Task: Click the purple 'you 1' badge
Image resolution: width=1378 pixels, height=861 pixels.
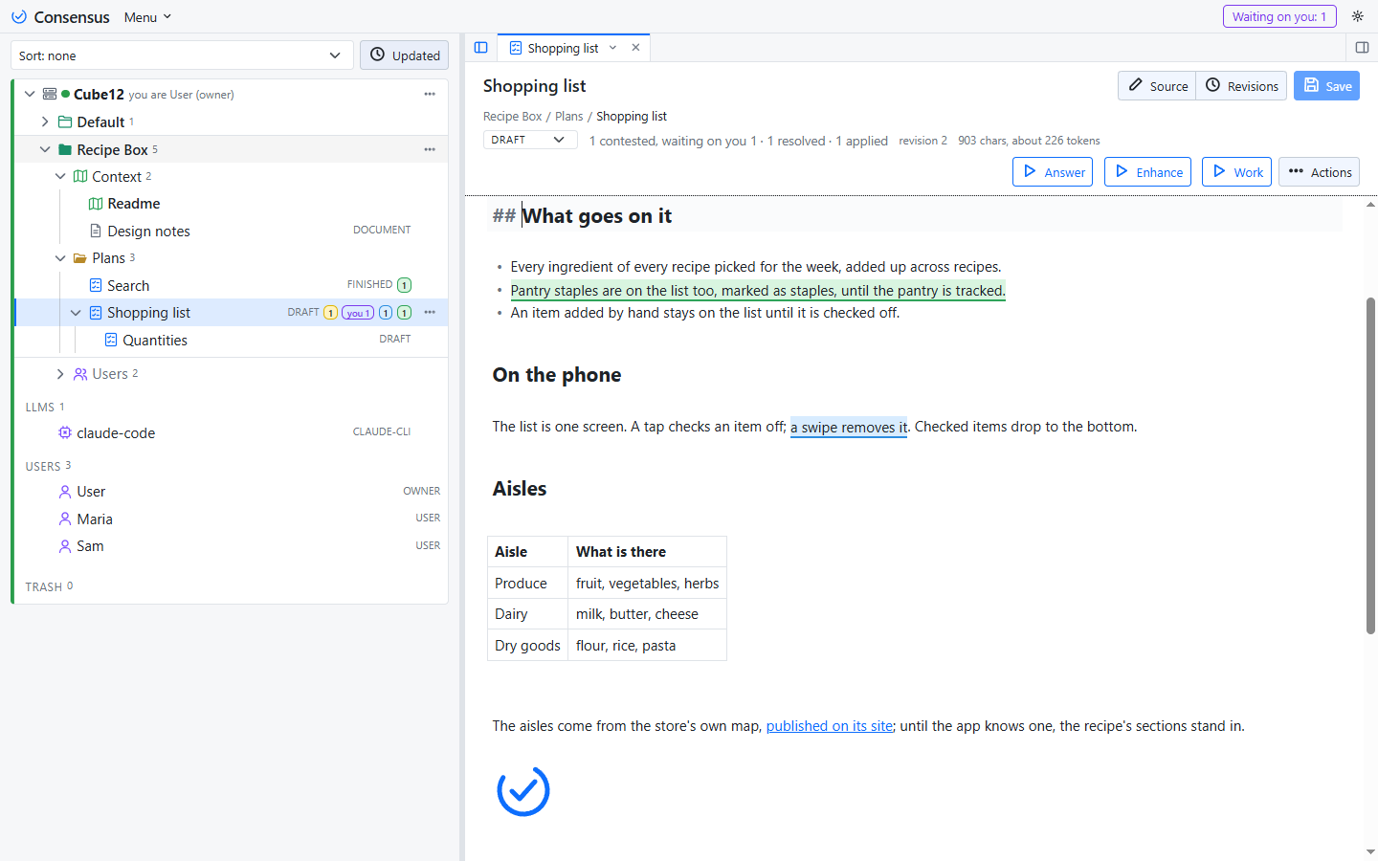Action: point(358,313)
